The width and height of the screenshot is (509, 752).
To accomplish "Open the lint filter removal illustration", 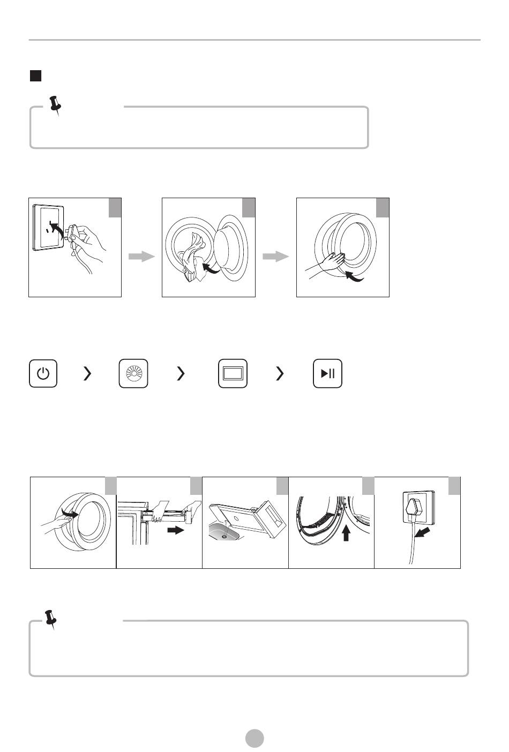I will [x=331, y=522].
